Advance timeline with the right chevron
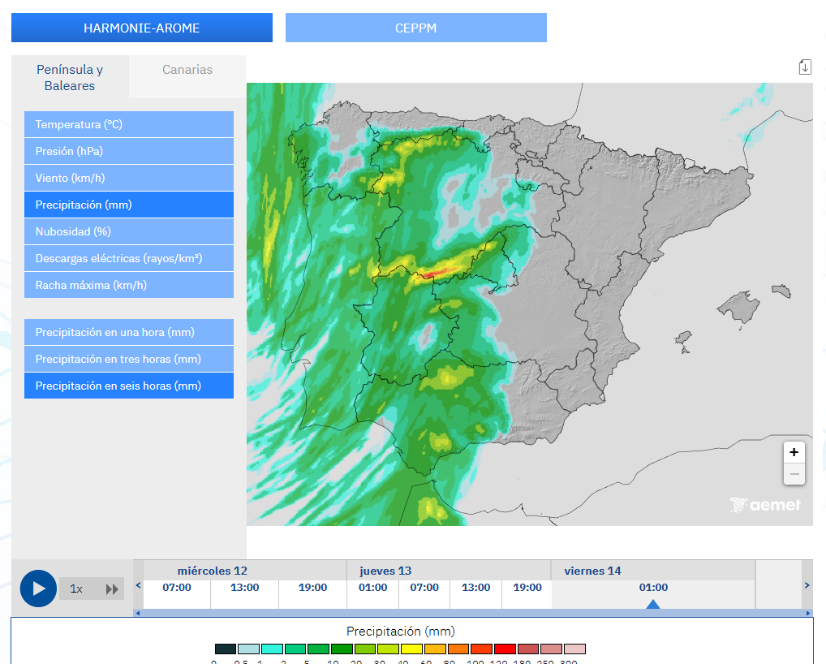Image resolution: width=826 pixels, height=664 pixels. point(807,585)
